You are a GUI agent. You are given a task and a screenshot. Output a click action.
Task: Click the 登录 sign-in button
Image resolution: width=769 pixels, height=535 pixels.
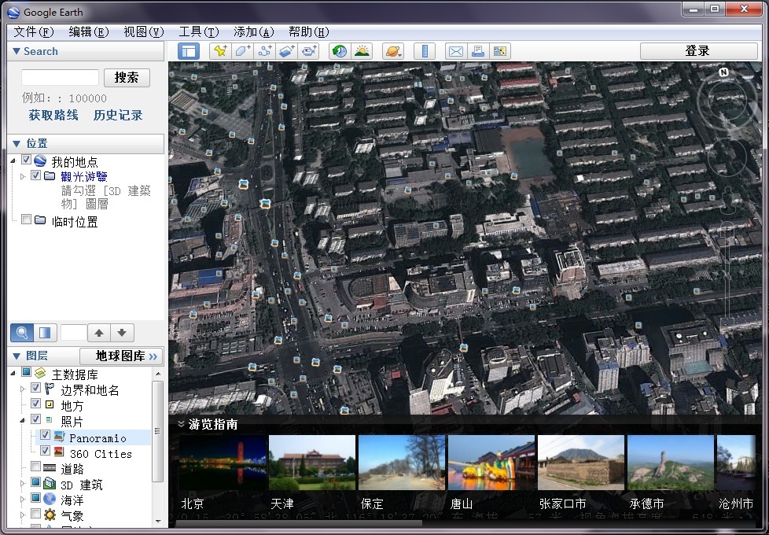697,50
